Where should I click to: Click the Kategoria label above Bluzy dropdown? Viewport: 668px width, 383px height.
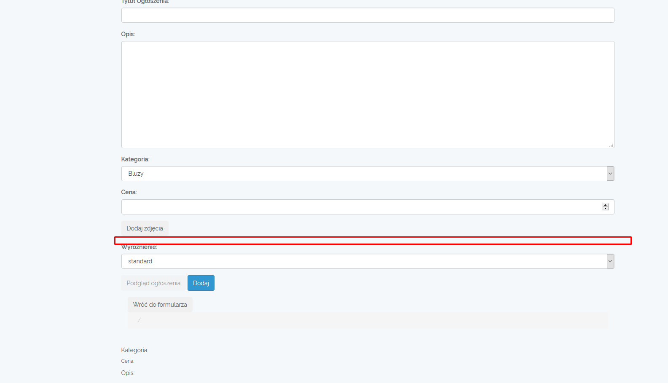click(x=135, y=159)
